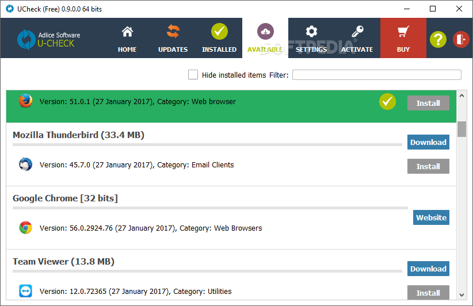
Task: Click the Google Chrome icon
Action: click(26, 228)
